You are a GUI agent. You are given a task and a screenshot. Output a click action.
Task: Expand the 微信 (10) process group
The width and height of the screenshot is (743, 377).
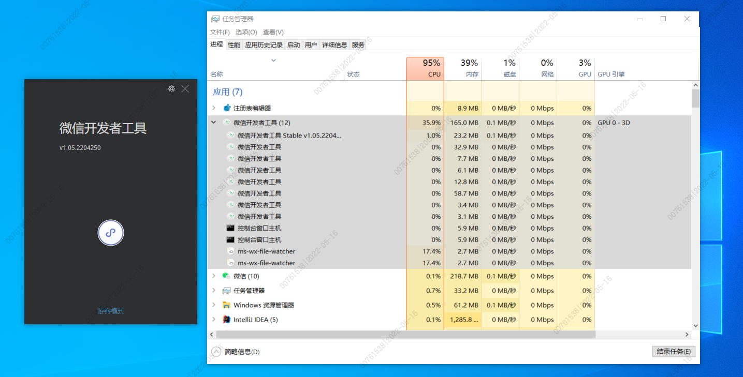click(214, 276)
